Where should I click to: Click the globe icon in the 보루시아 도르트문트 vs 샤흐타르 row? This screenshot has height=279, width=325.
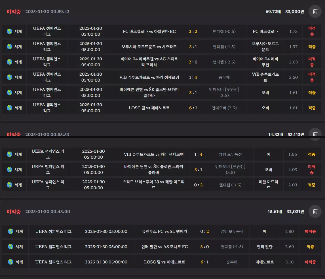[9, 47]
